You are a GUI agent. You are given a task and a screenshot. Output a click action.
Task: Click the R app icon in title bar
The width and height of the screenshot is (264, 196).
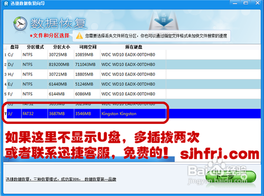[x=6, y=4]
